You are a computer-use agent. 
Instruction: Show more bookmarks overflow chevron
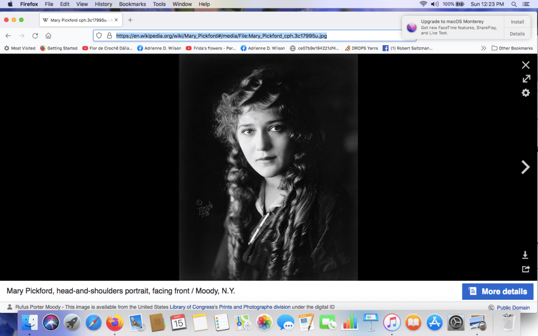tap(483, 48)
